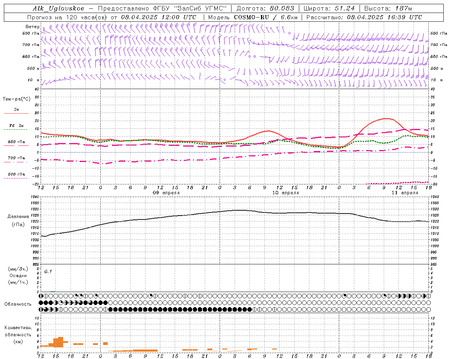449x359 pixels.
Task: Click the highest peak of the red 2м temperature curve
Action: [x=386, y=118]
